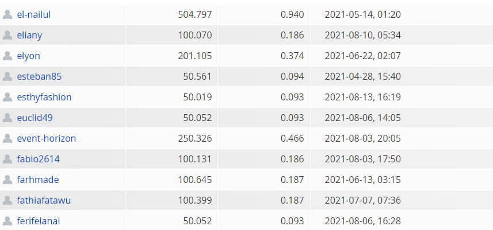The width and height of the screenshot is (493, 230).
Task: Click the avatar icon beside el-nailul
Action: coord(7,15)
